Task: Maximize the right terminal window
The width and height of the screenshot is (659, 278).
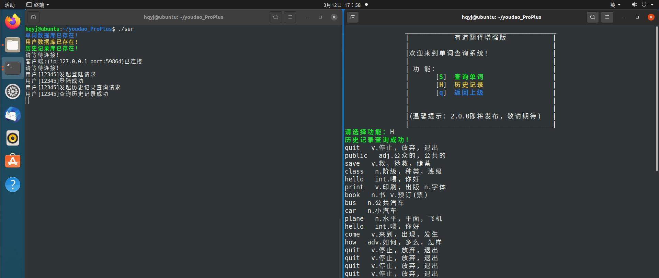Action: tap(637, 17)
